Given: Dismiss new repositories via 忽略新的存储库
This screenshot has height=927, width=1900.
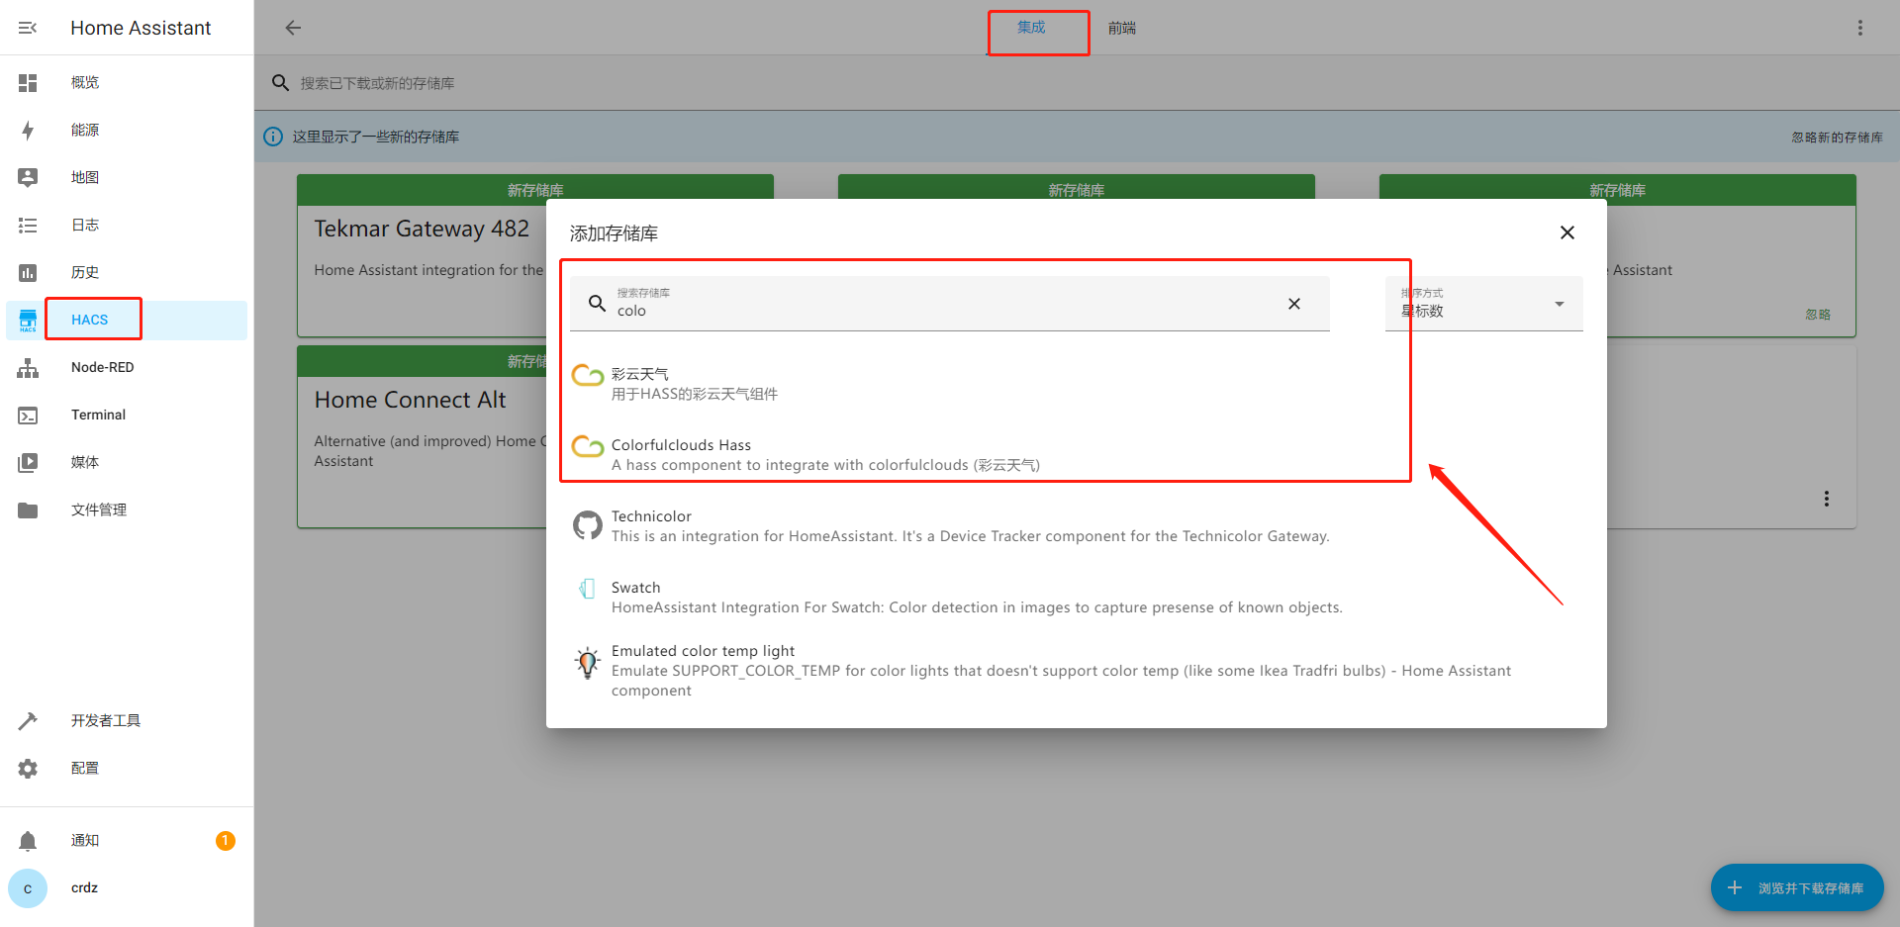Looking at the screenshot, I should pyautogui.click(x=1836, y=137).
